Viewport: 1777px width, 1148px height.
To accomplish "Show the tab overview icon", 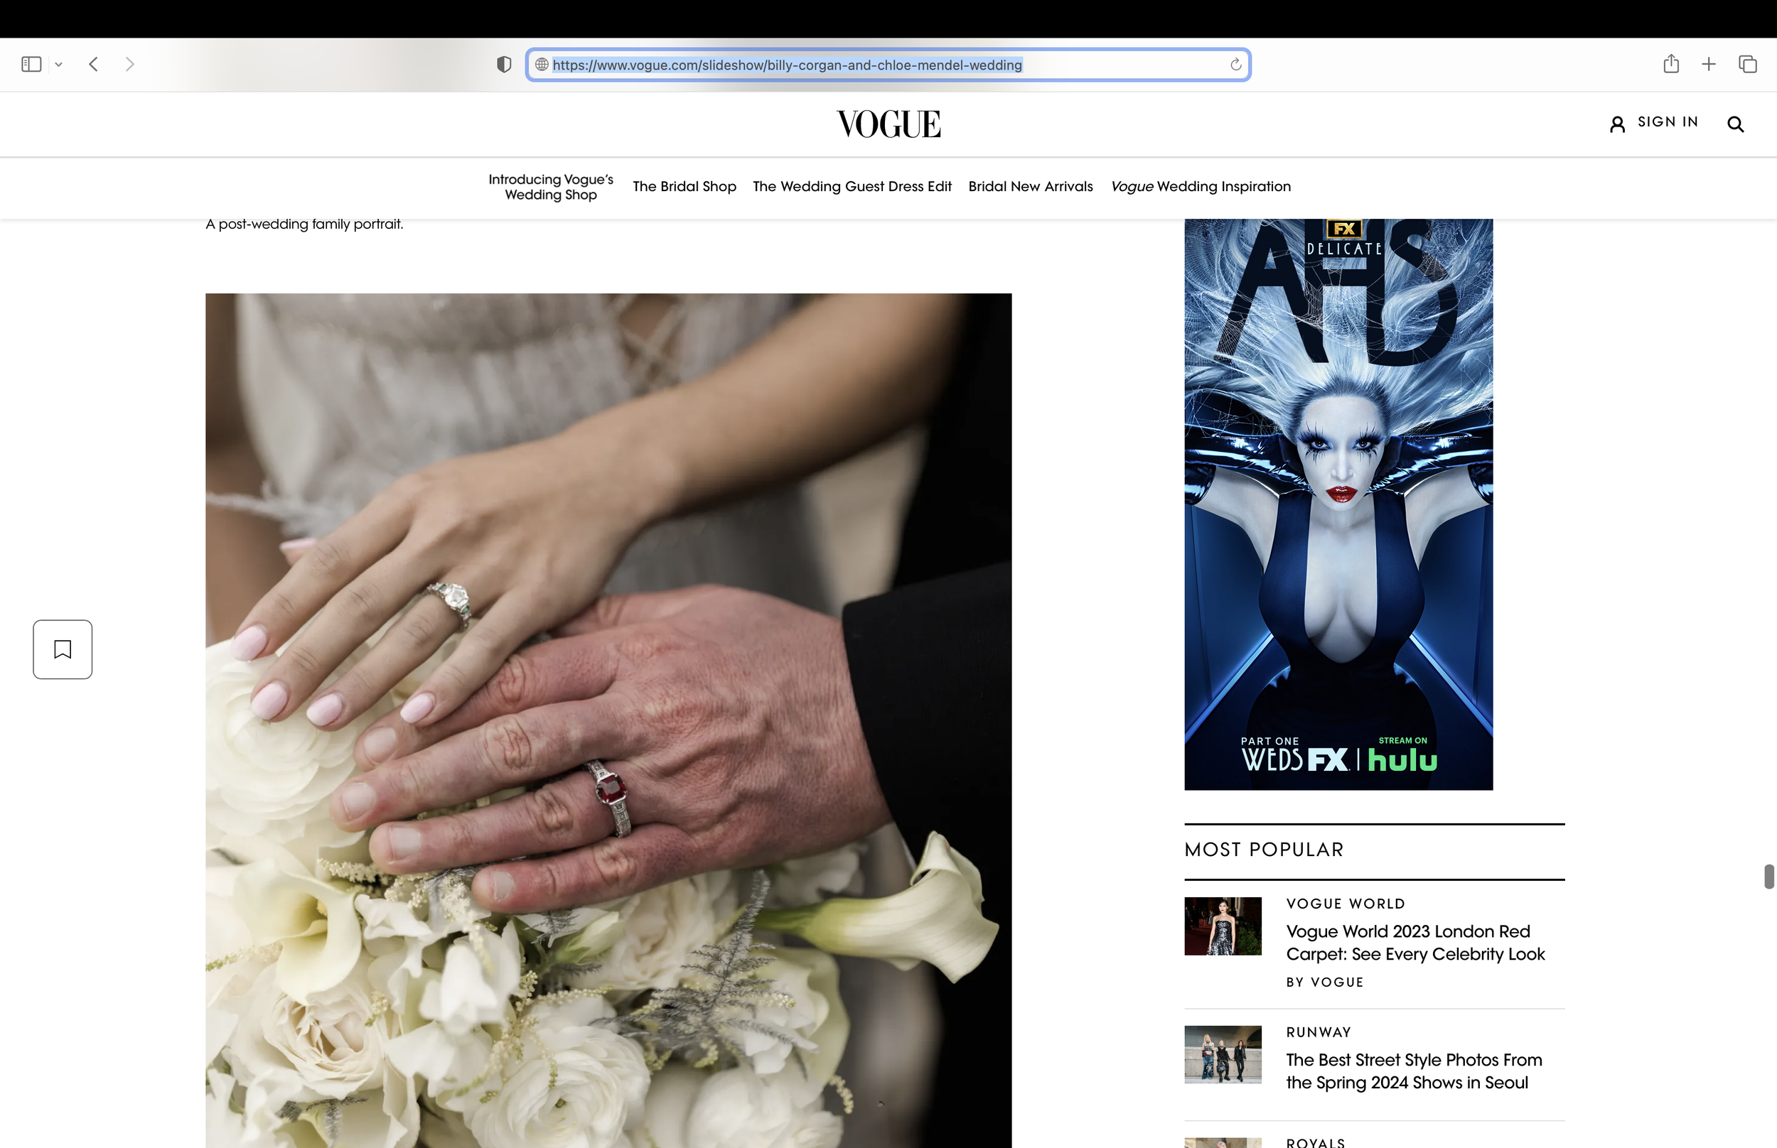I will (x=1748, y=64).
